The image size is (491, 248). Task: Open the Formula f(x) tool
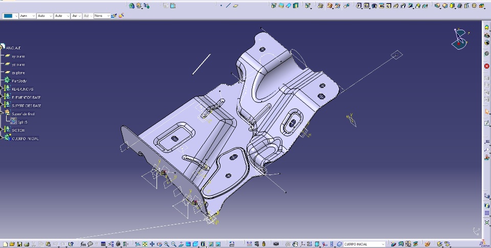83,244
